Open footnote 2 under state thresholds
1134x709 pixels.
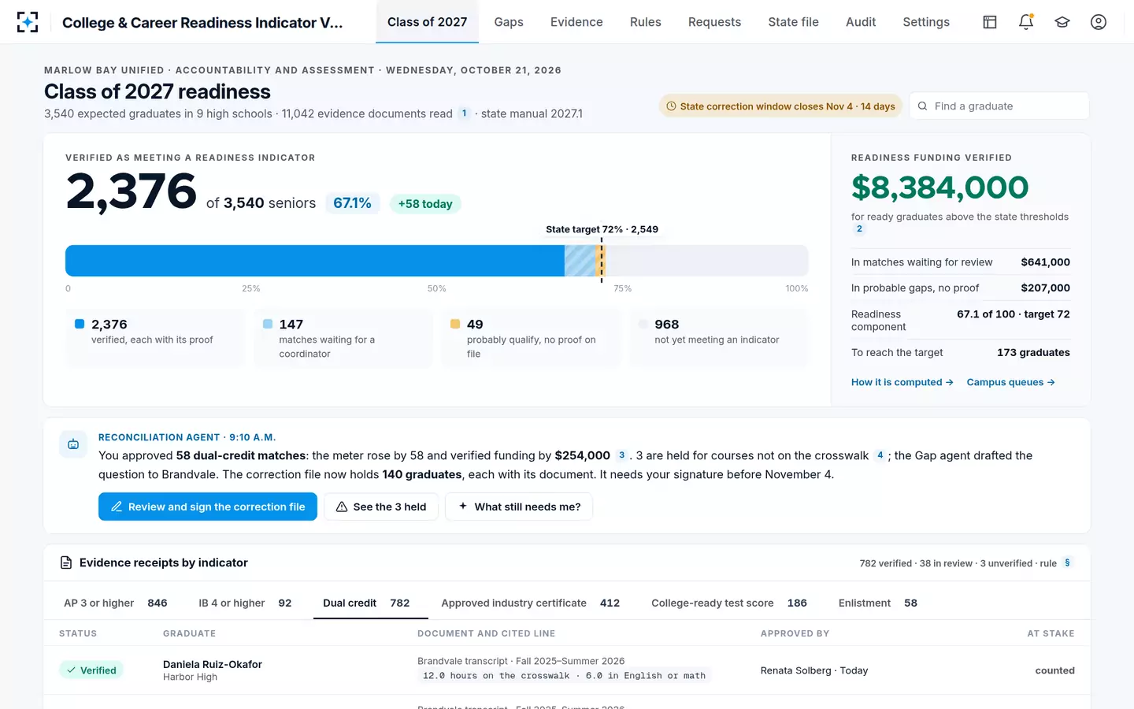coord(859,229)
